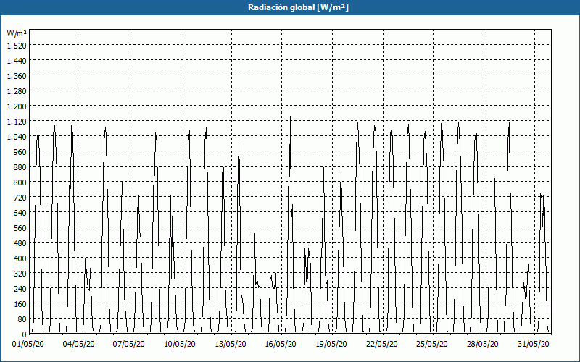580x362 pixels.
Task: Select the 10/05/20 date label
Action: [x=180, y=345]
